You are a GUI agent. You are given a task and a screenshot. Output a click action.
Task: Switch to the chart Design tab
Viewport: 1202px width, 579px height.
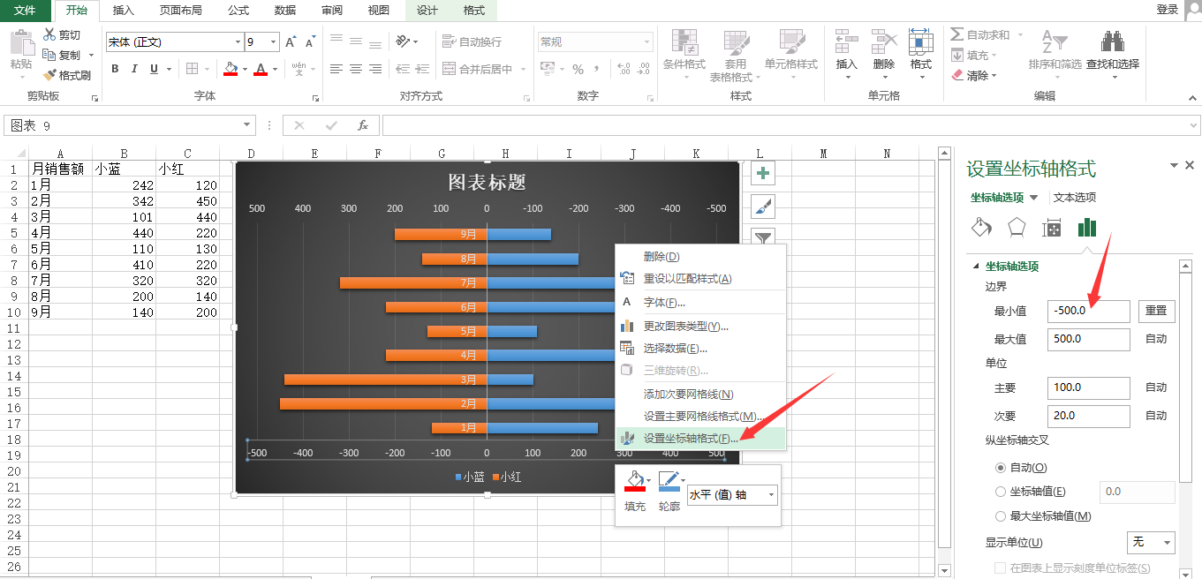(x=427, y=11)
